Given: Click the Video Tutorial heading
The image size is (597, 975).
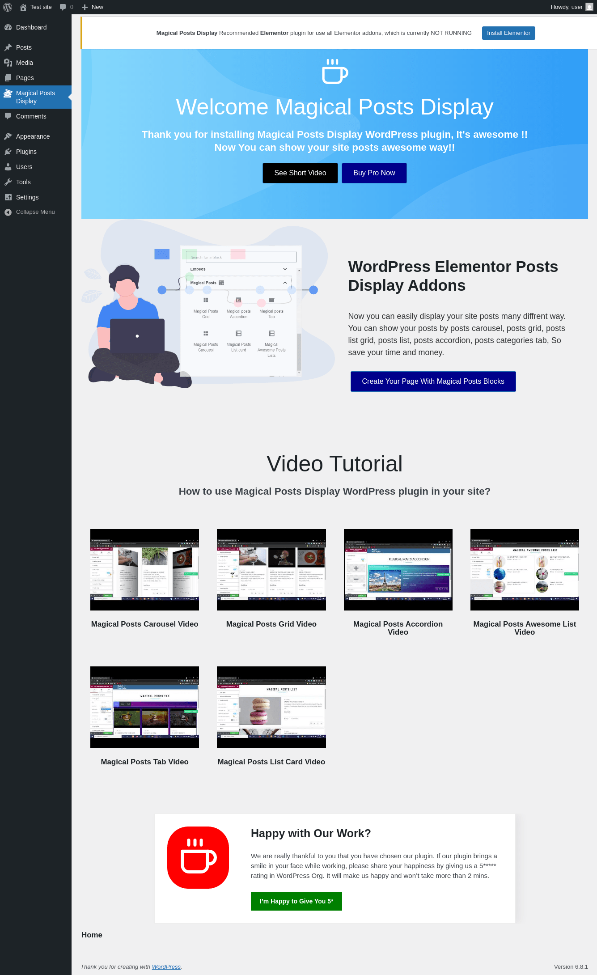Looking at the screenshot, I should click(x=334, y=464).
